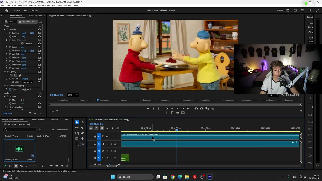The image size is (322, 181).
Task: Solo audio track A2
Action: [111, 151]
